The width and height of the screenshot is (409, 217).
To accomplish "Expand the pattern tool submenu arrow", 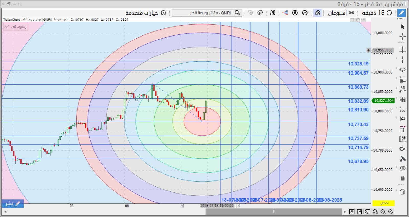I will click(x=397, y=88).
